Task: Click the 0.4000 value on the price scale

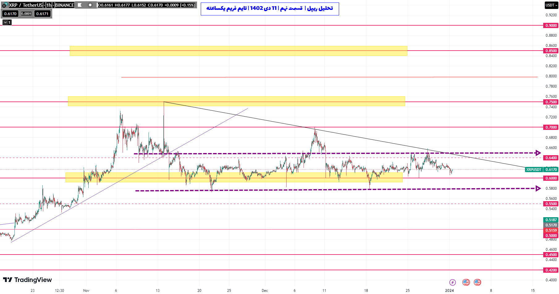Action: pyautogui.click(x=551, y=280)
